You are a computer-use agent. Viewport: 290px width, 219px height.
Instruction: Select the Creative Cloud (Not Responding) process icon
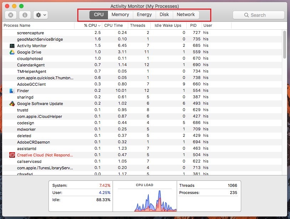click(12, 155)
